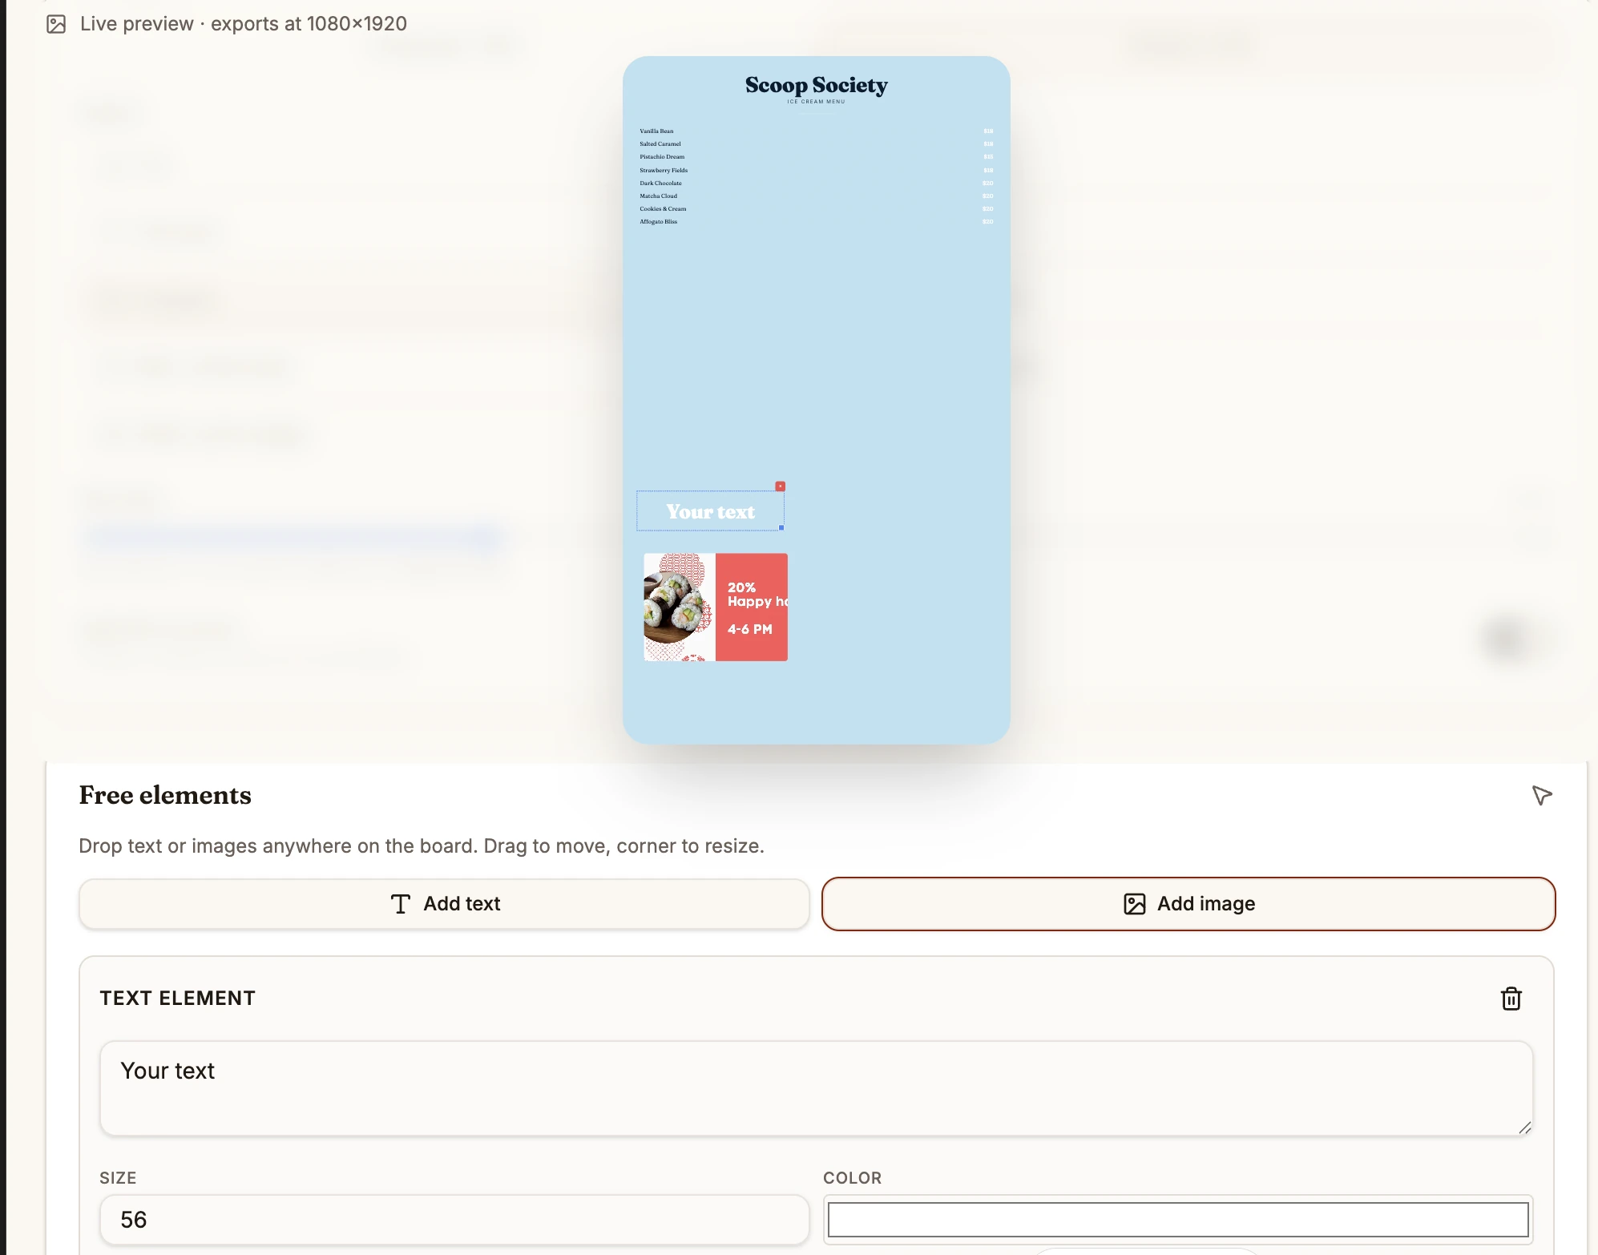1598x1255 pixels.
Task: Click the ICE CREAM MENU subtitle
Action: (x=816, y=102)
